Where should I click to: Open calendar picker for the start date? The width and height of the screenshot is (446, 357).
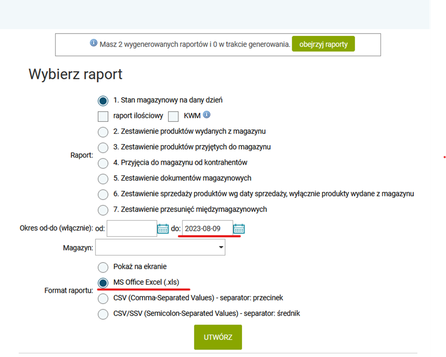163,229
